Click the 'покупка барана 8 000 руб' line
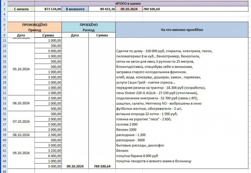 click(x=137, y=156)
